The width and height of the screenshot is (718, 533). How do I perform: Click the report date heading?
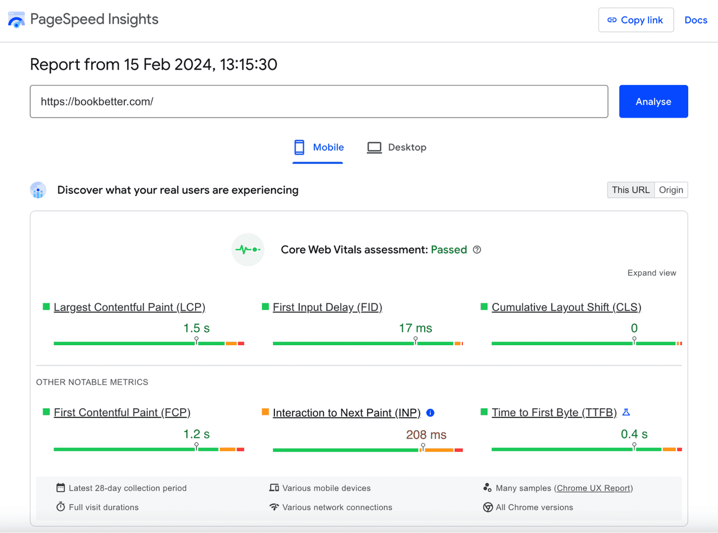click(x=154, y=65)
